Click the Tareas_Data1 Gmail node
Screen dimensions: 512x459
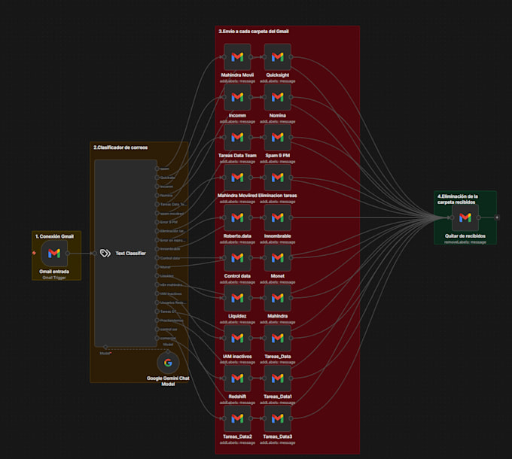278,378
